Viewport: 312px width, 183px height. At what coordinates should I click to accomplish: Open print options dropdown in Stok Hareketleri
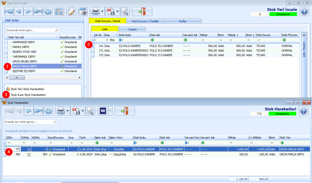point(67,111)
